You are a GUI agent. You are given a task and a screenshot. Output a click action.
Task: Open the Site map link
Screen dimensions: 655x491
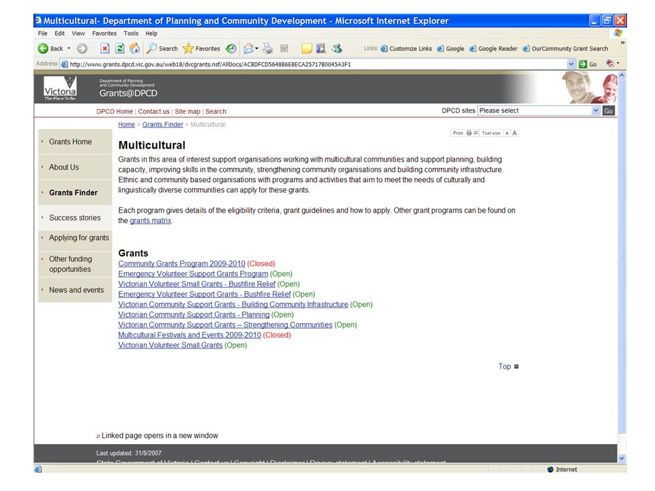tap(188, 111)
